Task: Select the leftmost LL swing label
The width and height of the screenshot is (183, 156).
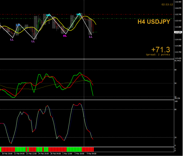Action: [12, 40]
